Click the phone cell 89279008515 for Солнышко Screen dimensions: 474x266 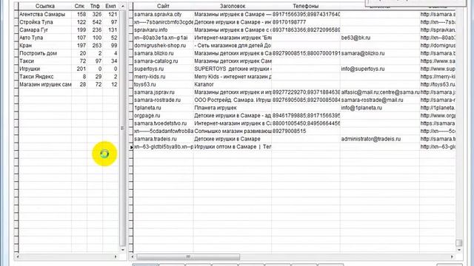click(306, 132)
